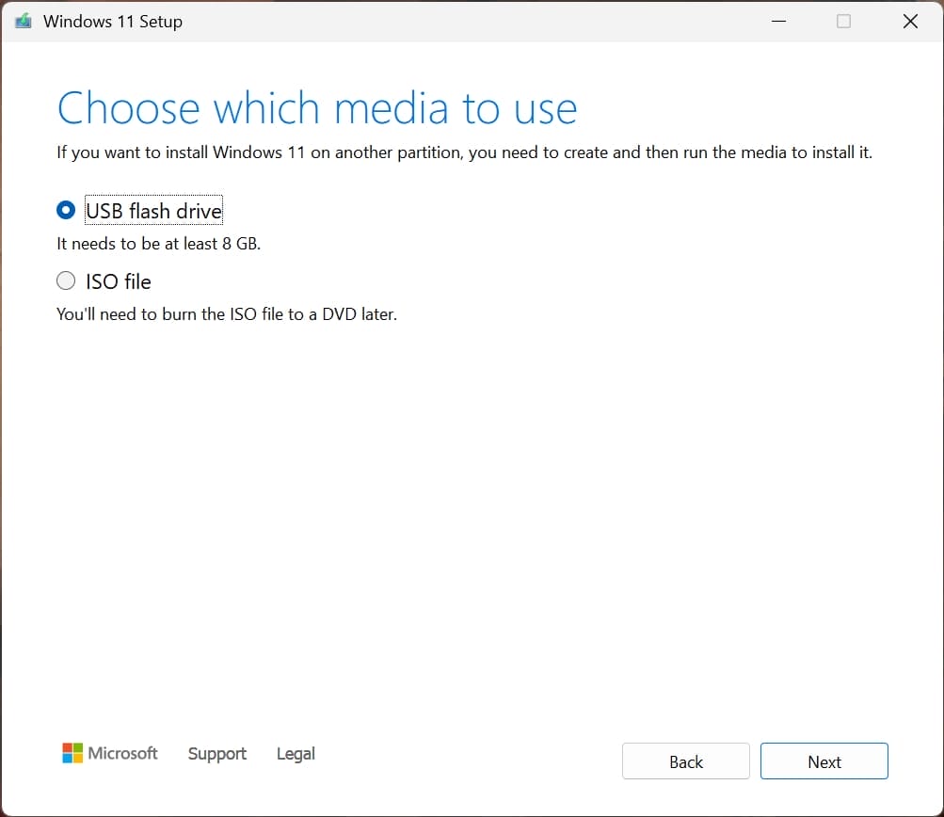Open the Support link
The width and height of the screenshot is (944, 817).
point(216,753)
